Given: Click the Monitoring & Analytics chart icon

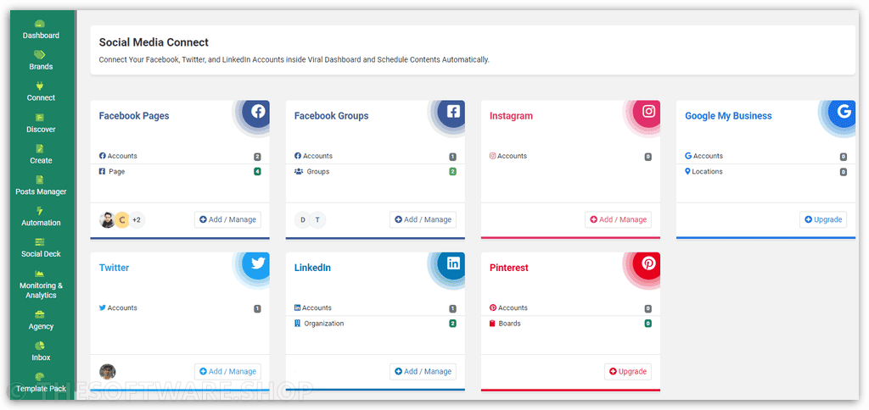Looking at the screenshot, I should [x=39, y=274].
